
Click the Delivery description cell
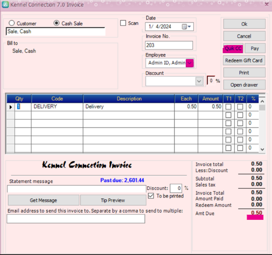click(129, 107)
